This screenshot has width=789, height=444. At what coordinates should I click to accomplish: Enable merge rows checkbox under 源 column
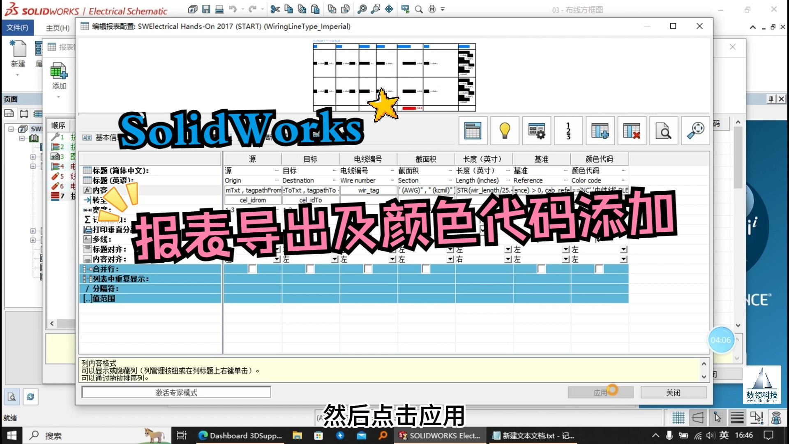252,268
